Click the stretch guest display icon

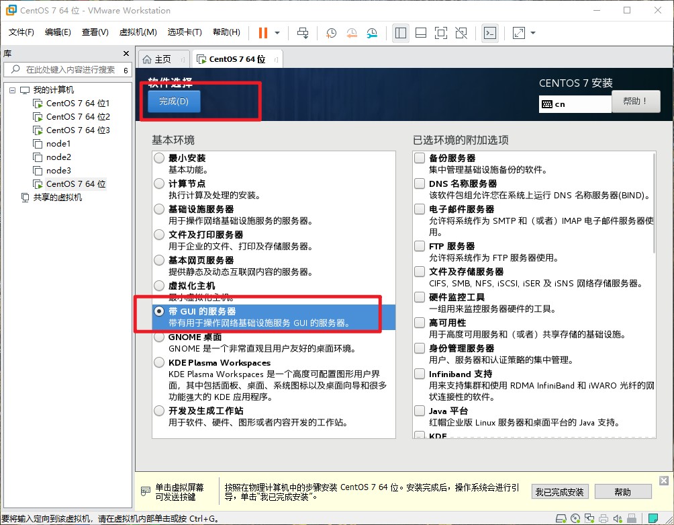[519, 33]
